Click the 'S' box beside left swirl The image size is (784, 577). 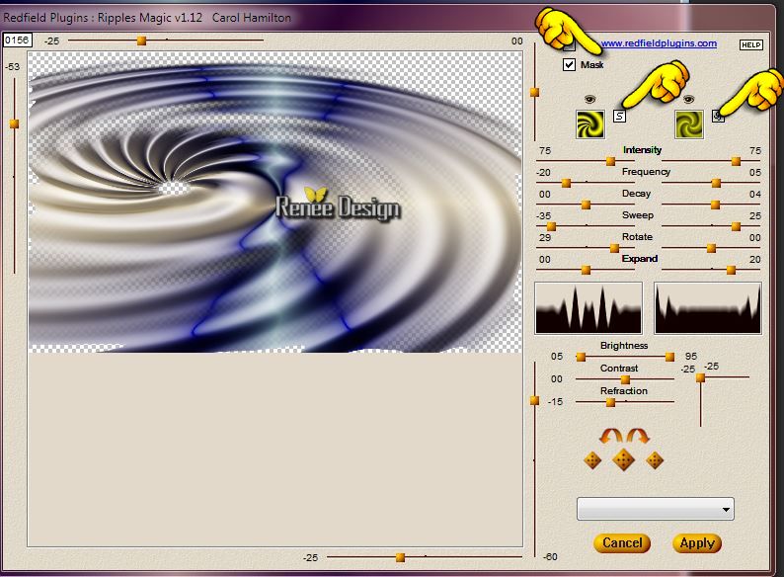pyautogui.click(x=619, y=117)
